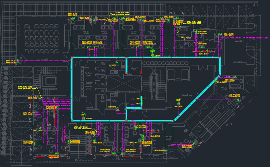
Task: Click the 1WAP/SWITCH 2 text label
Action: [x=90, y=119]
